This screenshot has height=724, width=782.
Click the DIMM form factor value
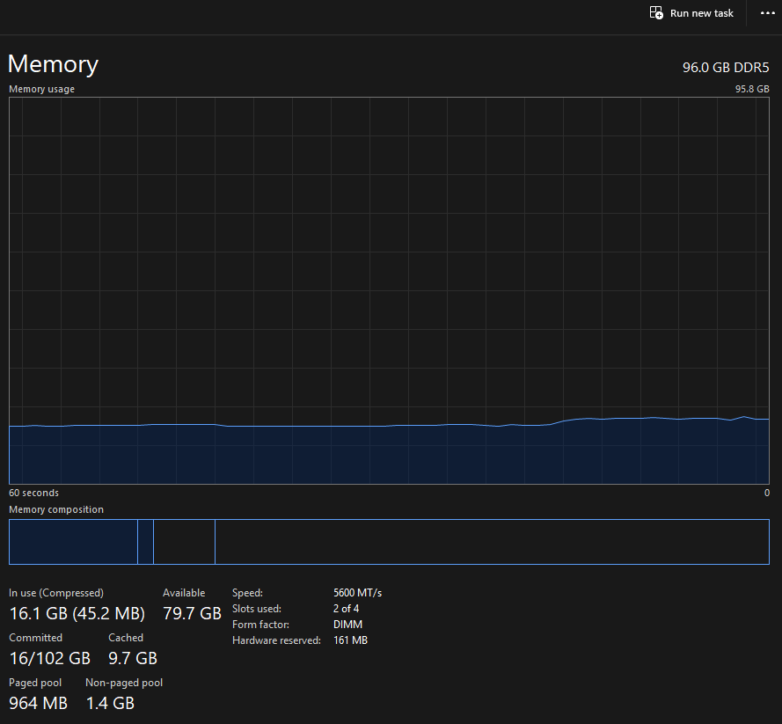(348, 625)
